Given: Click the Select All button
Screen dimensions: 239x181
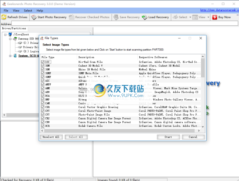Looking at the screenshot, I should click(x=76, y=137).
